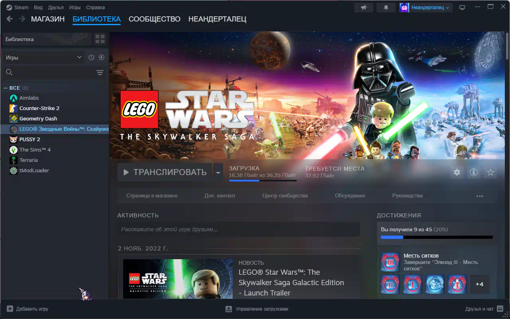This screenshot has width=510, height=319.
Task: Select LEGO Star Wars Skywalker Saga entry
Action: click(x=55, y=129)
